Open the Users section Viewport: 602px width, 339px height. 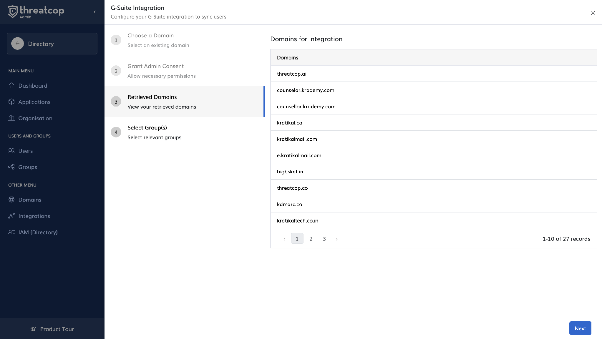tap(26, 151)
